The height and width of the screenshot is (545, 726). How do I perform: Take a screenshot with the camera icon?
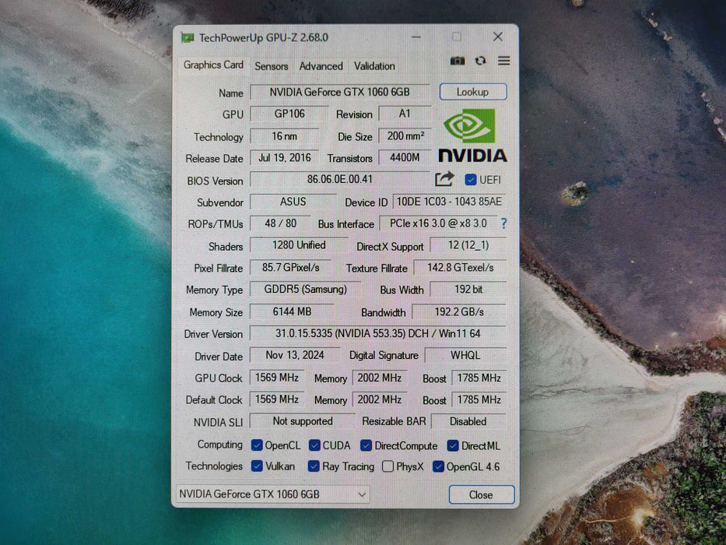(x=458, y=62)
